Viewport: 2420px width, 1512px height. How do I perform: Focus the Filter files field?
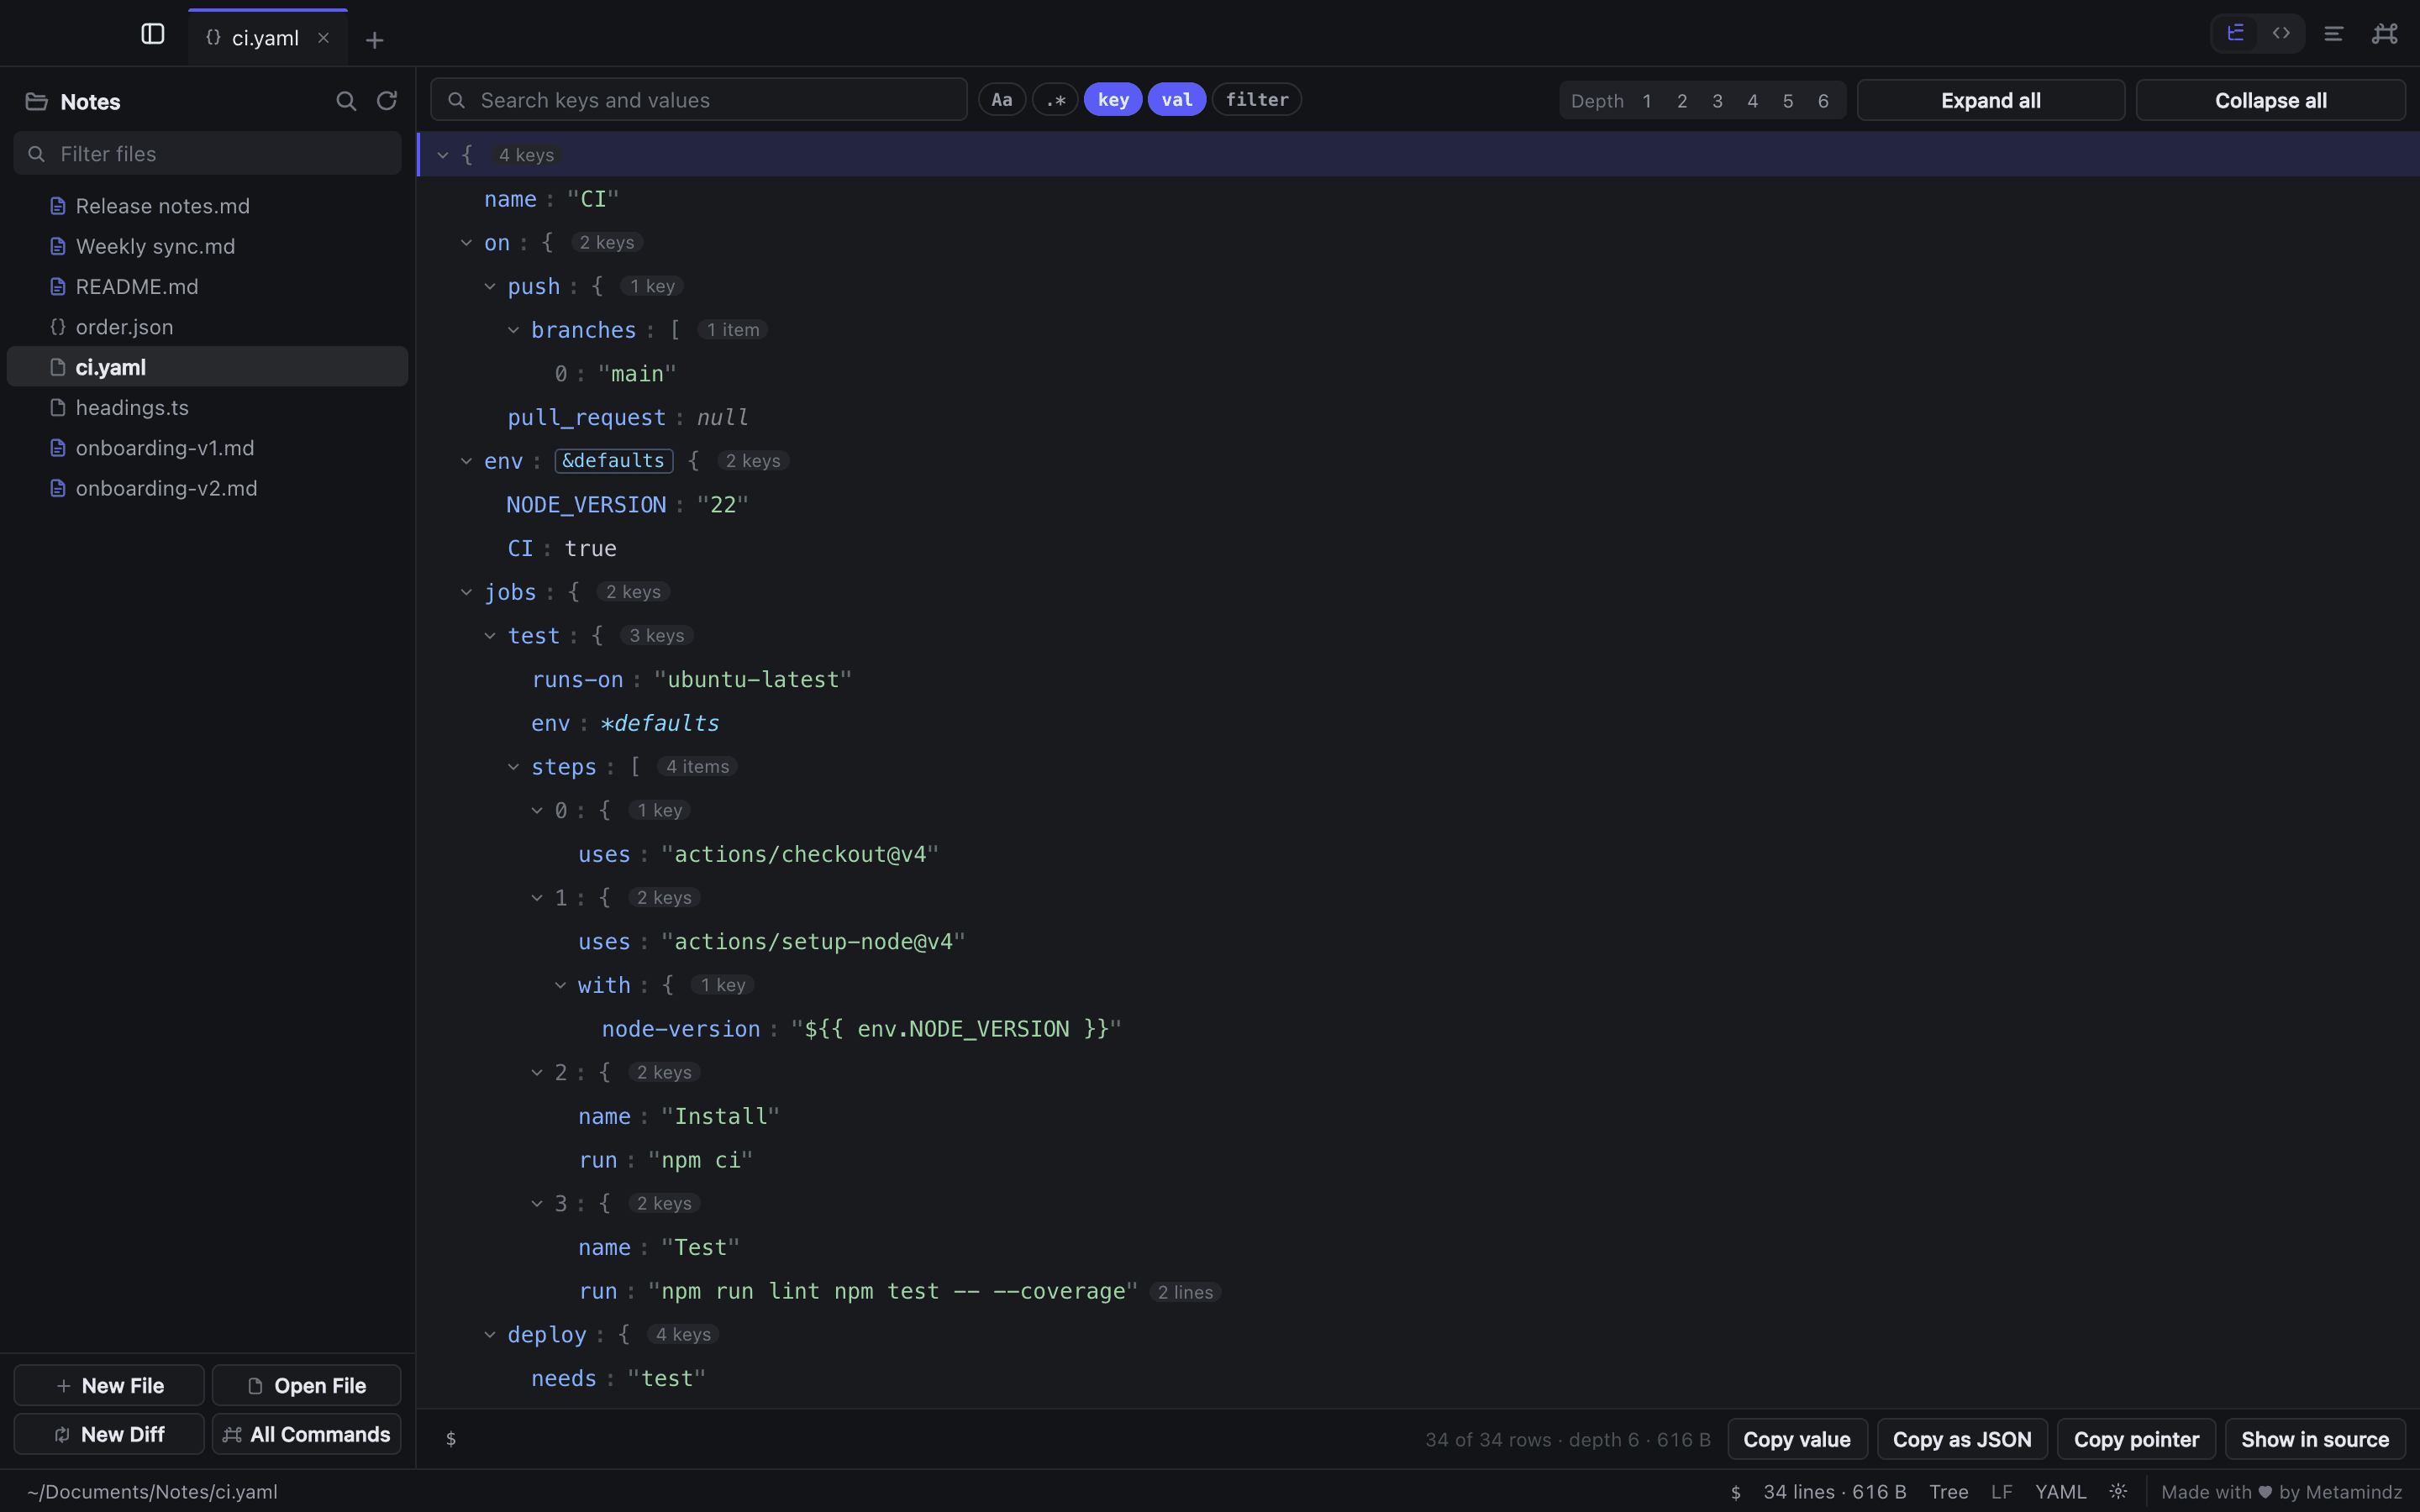click(x=207, y=154)
